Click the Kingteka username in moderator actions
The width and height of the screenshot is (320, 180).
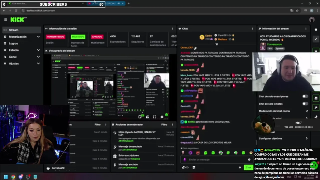click(x=135, y=159)
